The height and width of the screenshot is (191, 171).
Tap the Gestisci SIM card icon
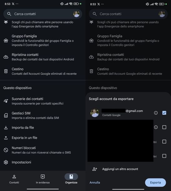pyautogui.click(x=6, y=115)
